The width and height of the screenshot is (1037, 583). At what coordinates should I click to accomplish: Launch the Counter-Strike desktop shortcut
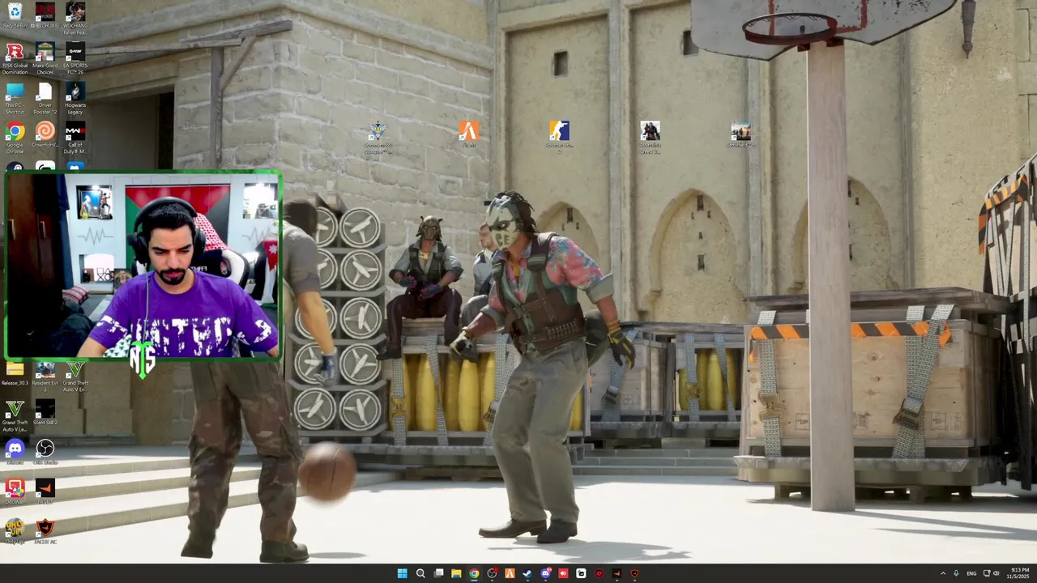559,136
